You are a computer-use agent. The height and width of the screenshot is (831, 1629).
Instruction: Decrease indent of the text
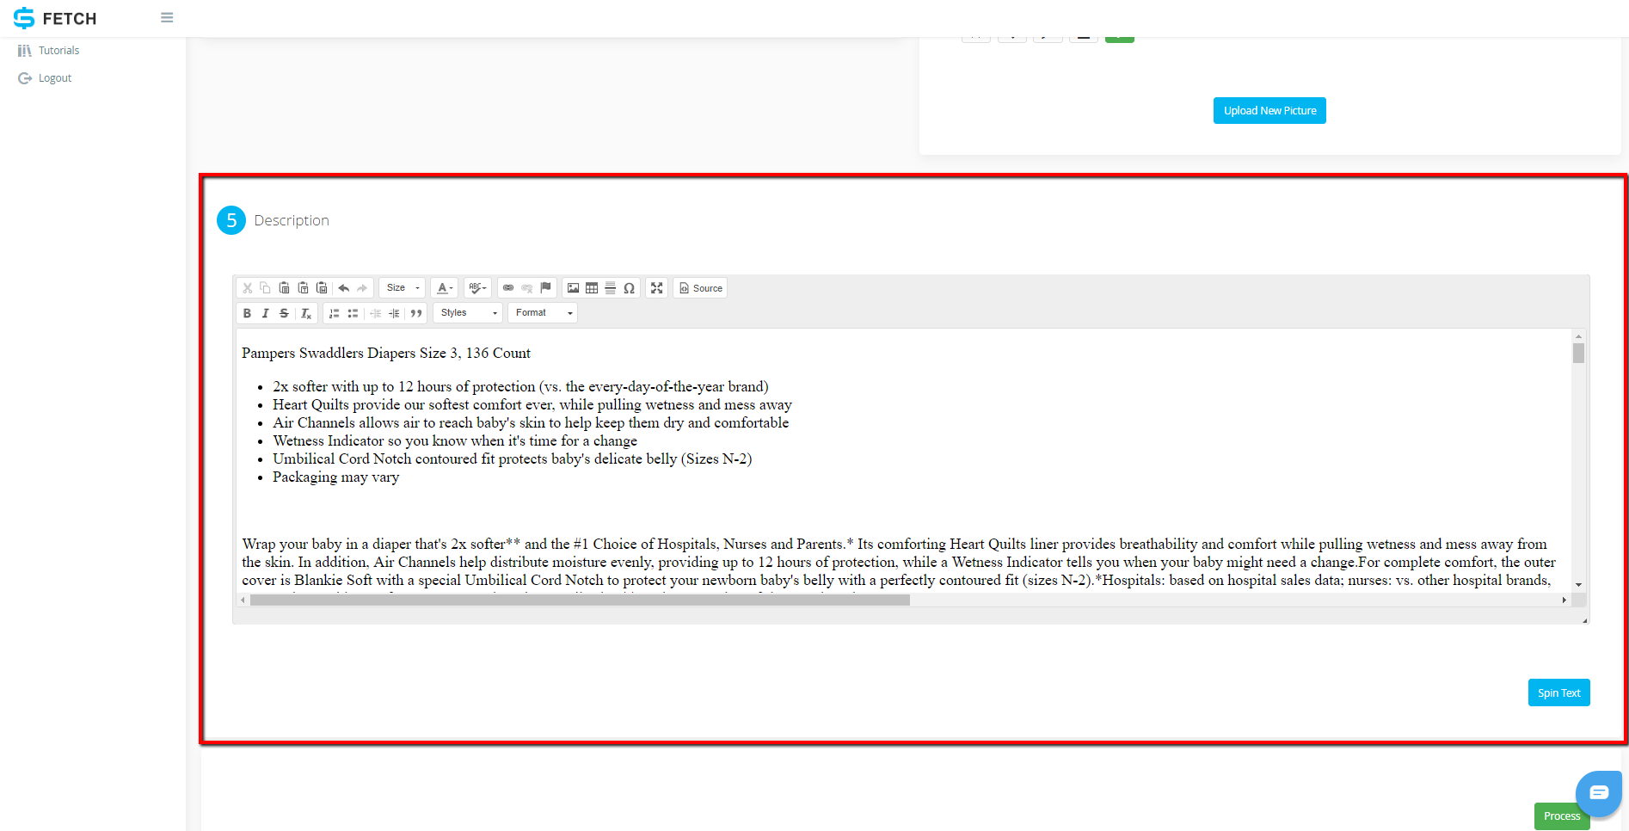(x=375, y=313)
